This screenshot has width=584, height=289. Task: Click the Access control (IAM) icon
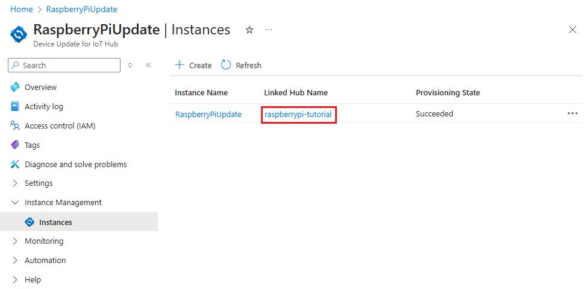click(x=15, y=125)
